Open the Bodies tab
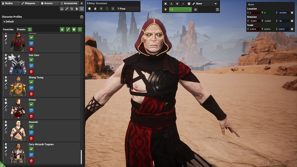The image size is (297, 167). pos(10,3)
